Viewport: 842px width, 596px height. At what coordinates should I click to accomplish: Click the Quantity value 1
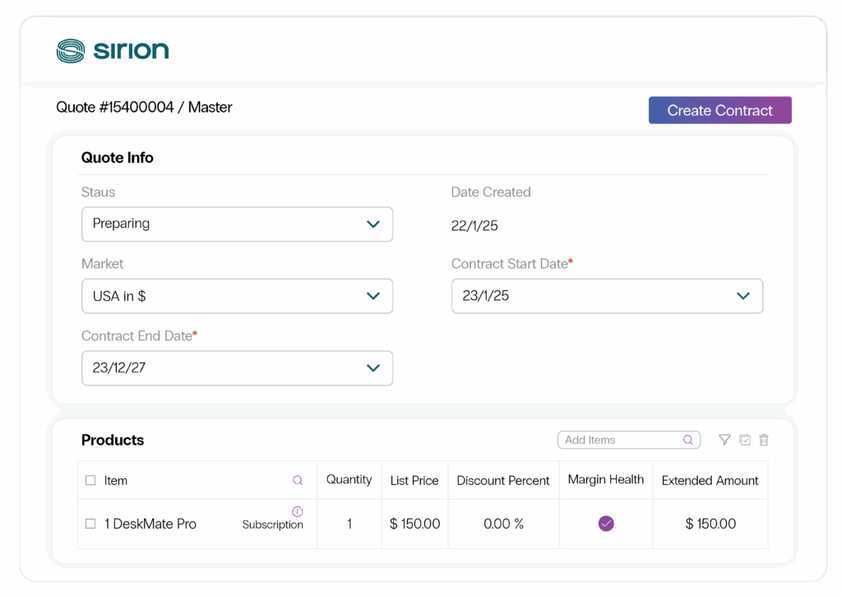click(349, 524)
